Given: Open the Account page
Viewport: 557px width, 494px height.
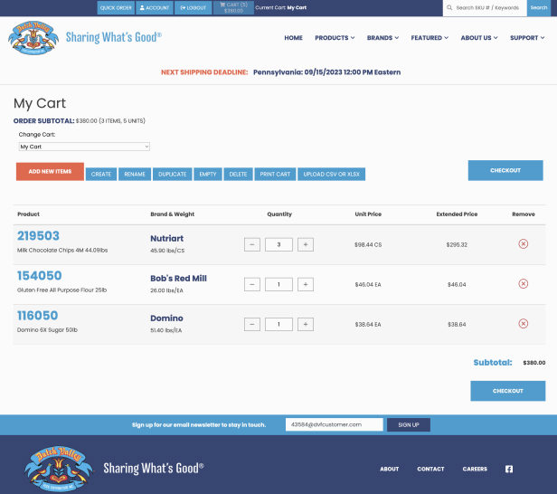Looking at the screenshot, I should pyautogui.click(x=155, y=7).
